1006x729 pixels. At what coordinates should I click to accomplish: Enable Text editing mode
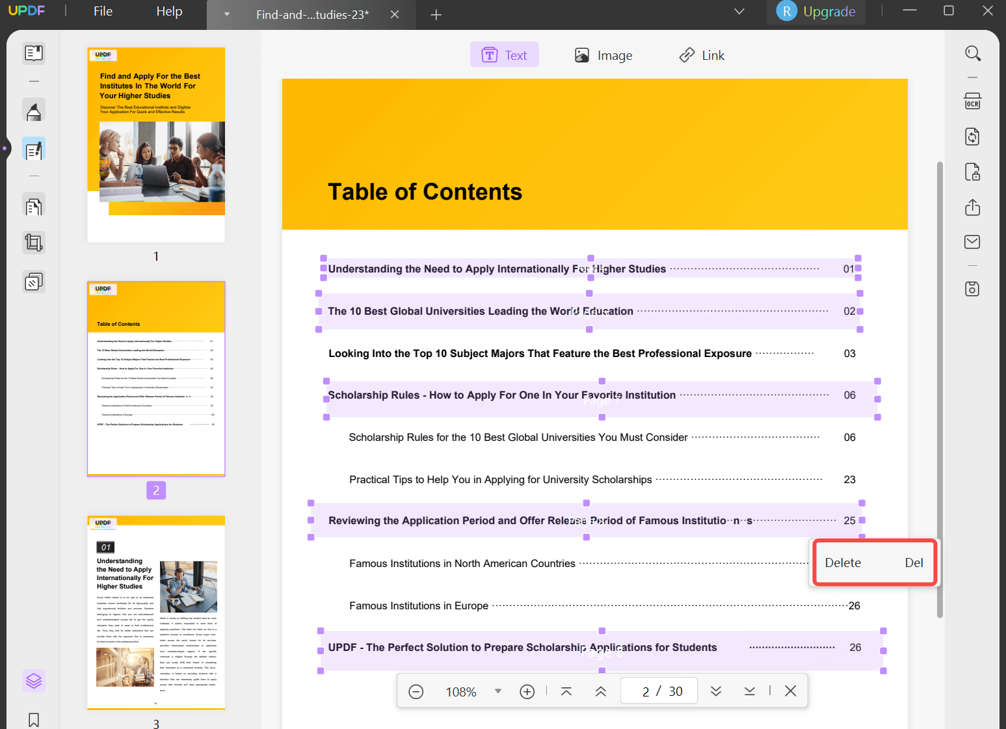[x=505, y=54]
